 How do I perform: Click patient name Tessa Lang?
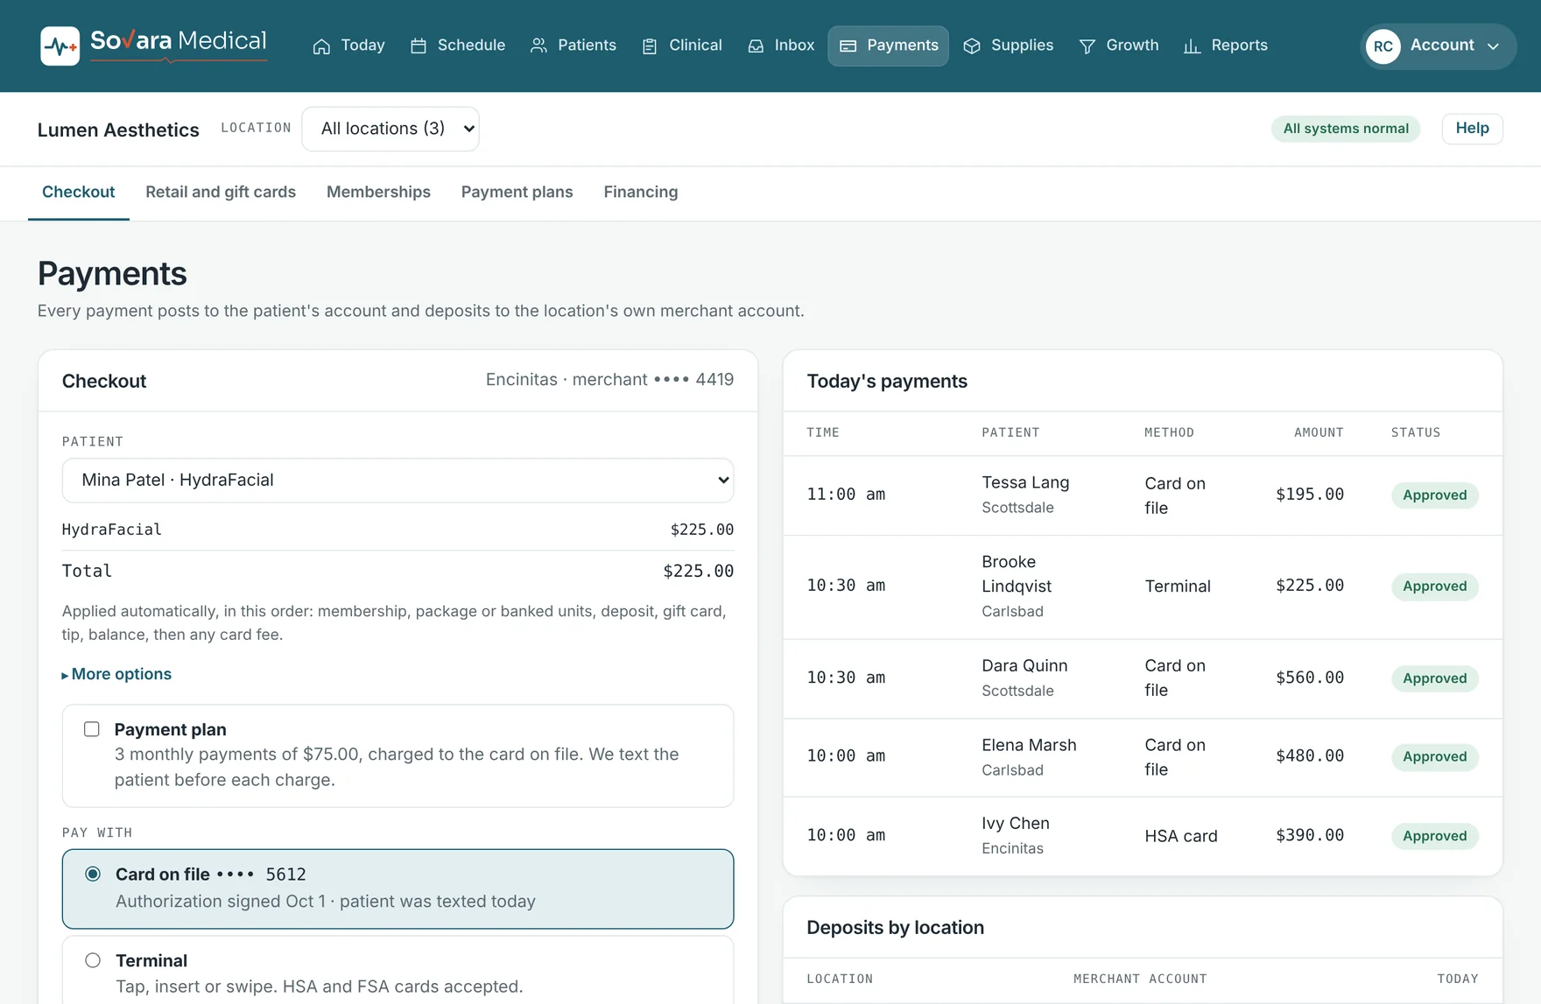click(x=1025, y=482)
